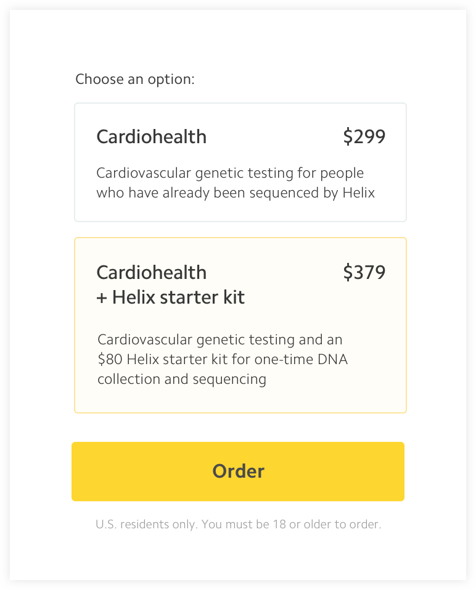
Task: Click the Cardiohealth heading in the highlighted card
Action: (x=152, y=272)
